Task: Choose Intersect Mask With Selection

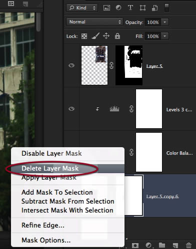Action: click(67, 210)
